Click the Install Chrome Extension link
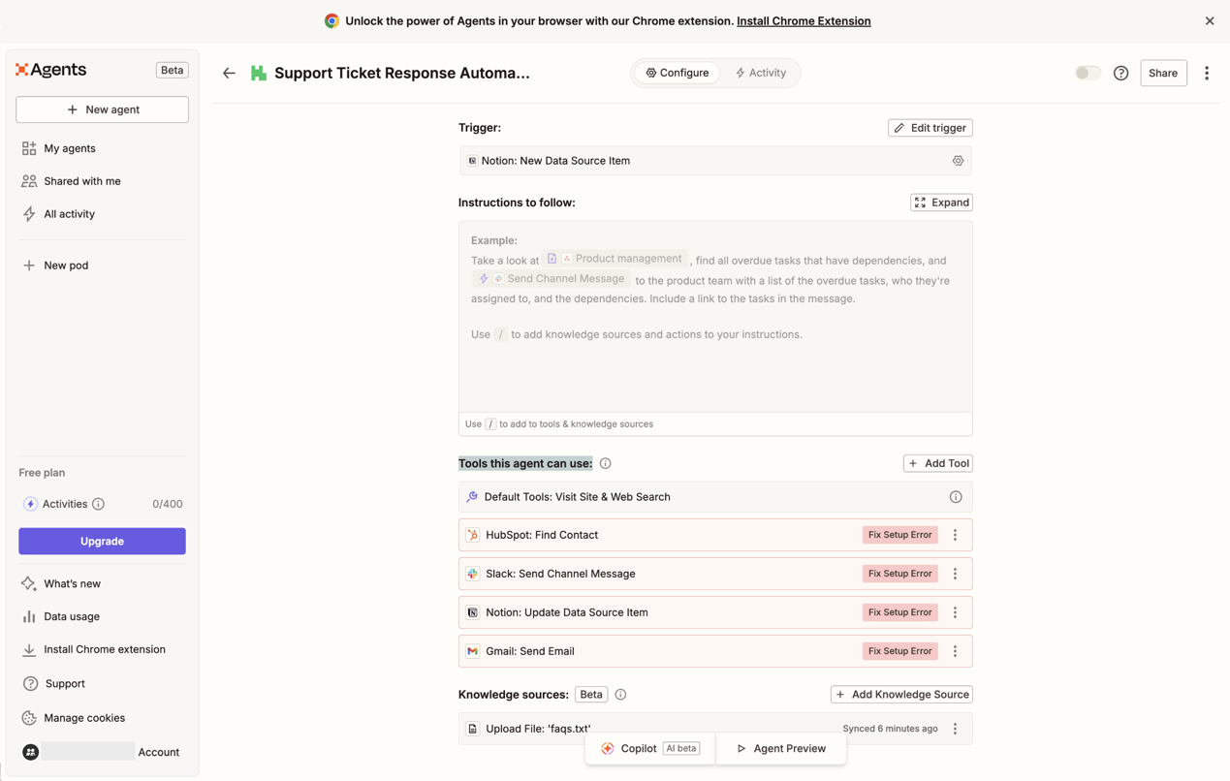The image size is (1230, 781). (803, 20)
